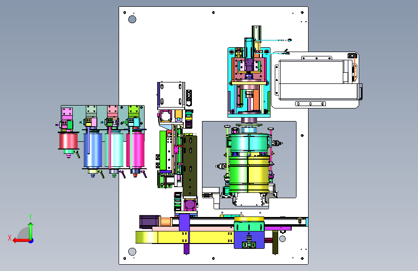Select the blue cylinder canister
Viewport: 418px width, 271px height.
93,150
